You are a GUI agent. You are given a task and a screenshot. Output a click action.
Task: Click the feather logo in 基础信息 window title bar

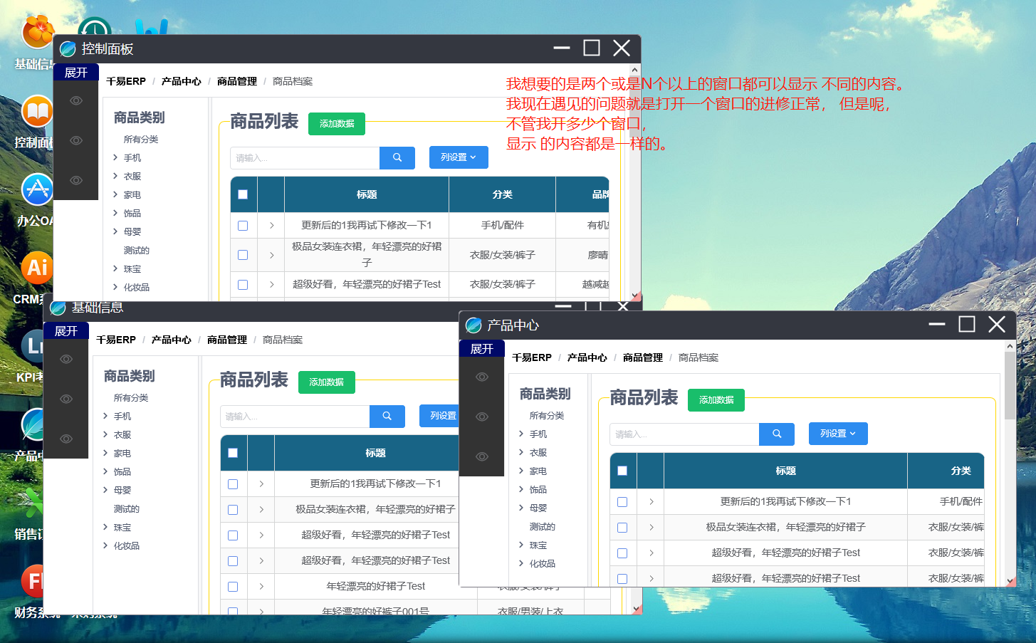(x=58, y=308)
